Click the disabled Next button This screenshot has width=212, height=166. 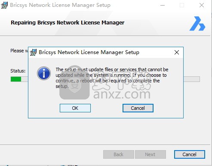point(150,154)
